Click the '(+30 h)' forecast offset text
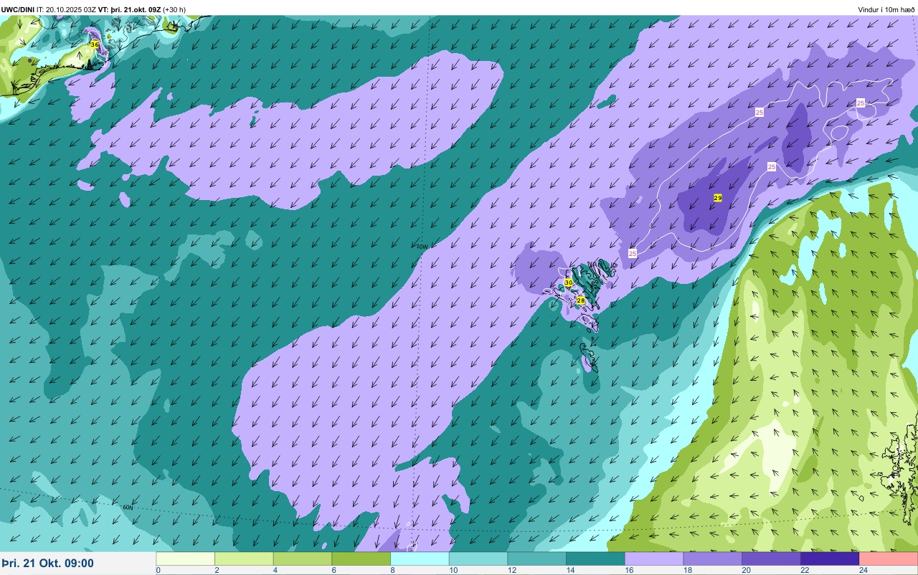 tap(174, 9)
